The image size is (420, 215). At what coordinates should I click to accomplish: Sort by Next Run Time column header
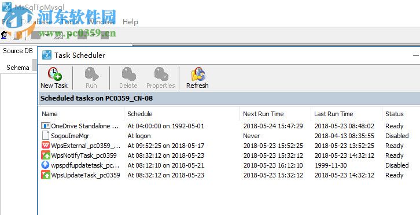point(263,114)
